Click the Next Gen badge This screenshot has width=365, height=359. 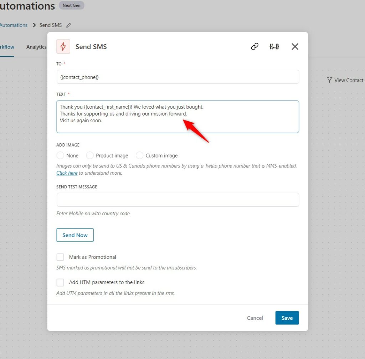[x=71, y=5]
